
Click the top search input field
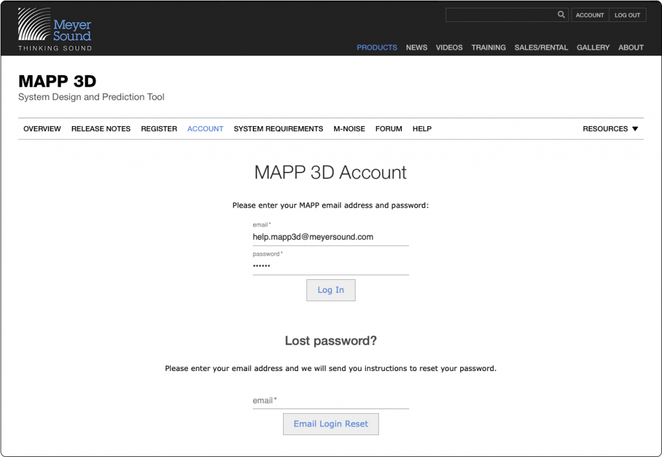(501, 15)
